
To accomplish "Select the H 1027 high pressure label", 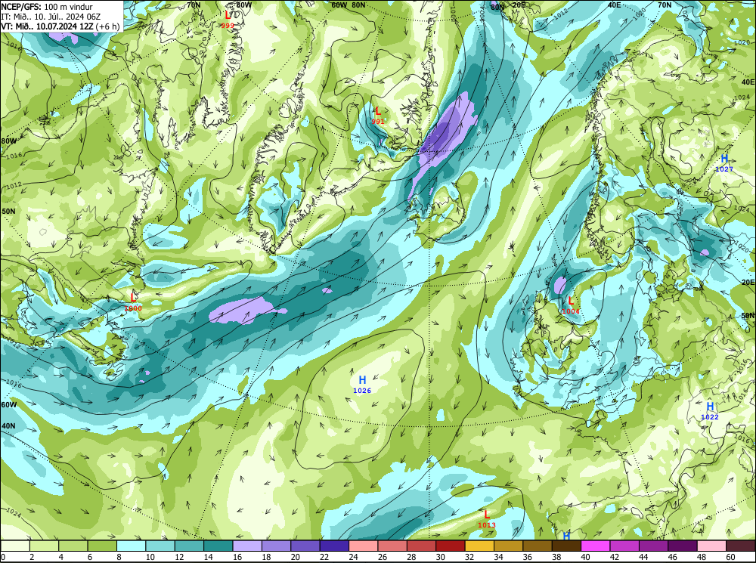I will 724,163.
